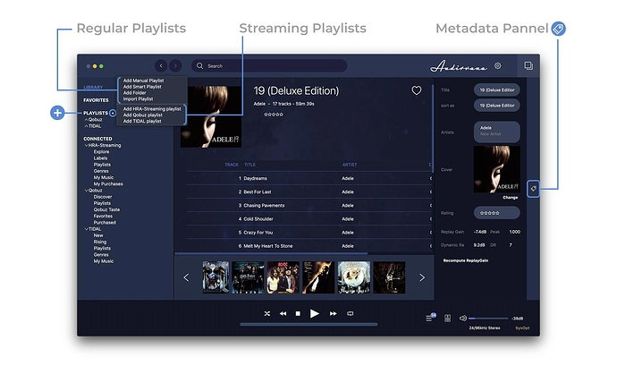Expand the TIDAL playlists group
617x366 pixels.
[x=86, y=126]
